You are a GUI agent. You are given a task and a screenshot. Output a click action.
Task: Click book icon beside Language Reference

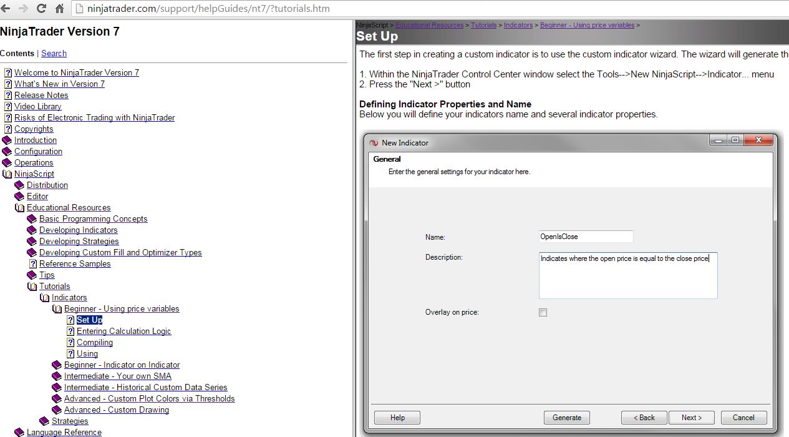19,432
